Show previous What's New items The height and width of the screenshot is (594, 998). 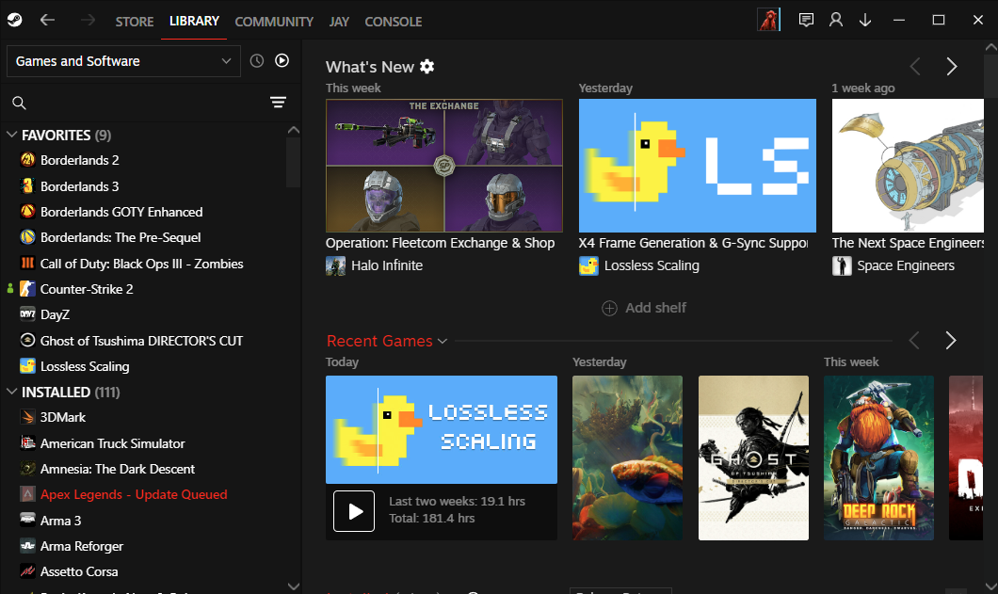tap(915, 66)
